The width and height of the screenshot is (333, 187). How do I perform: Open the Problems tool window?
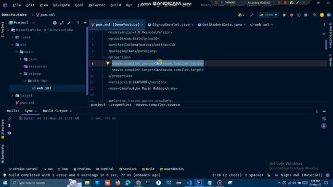82,169
